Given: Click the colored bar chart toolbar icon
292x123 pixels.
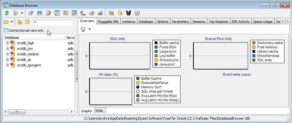Looking at the screenshot, I should point(100,13).
